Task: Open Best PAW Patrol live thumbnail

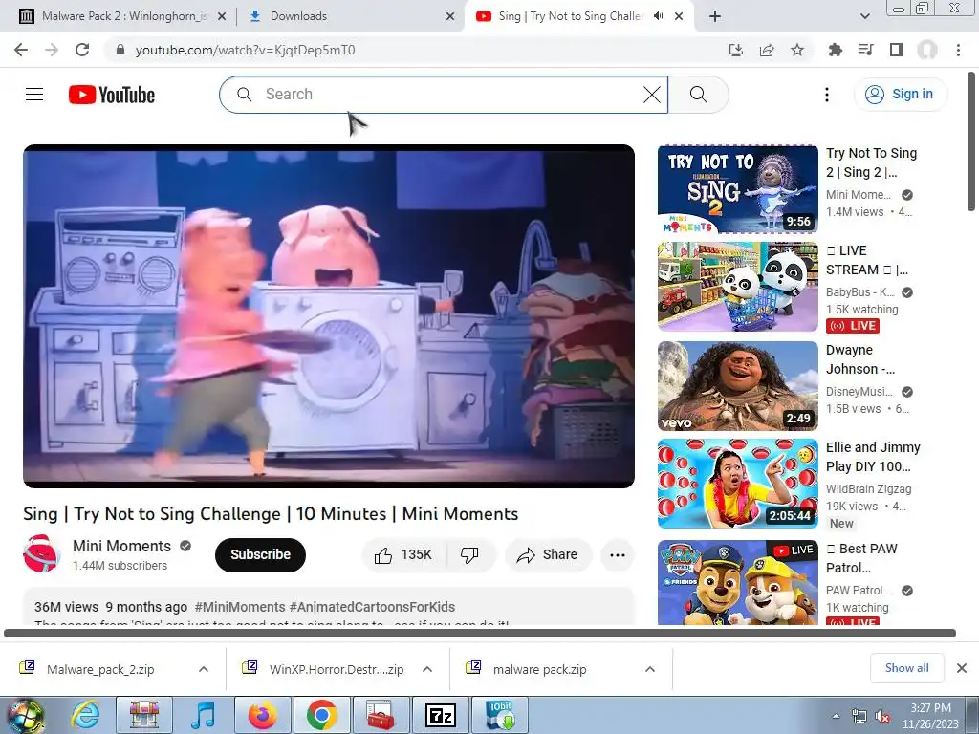Action: pyautogui.click(x=737, y=582)
